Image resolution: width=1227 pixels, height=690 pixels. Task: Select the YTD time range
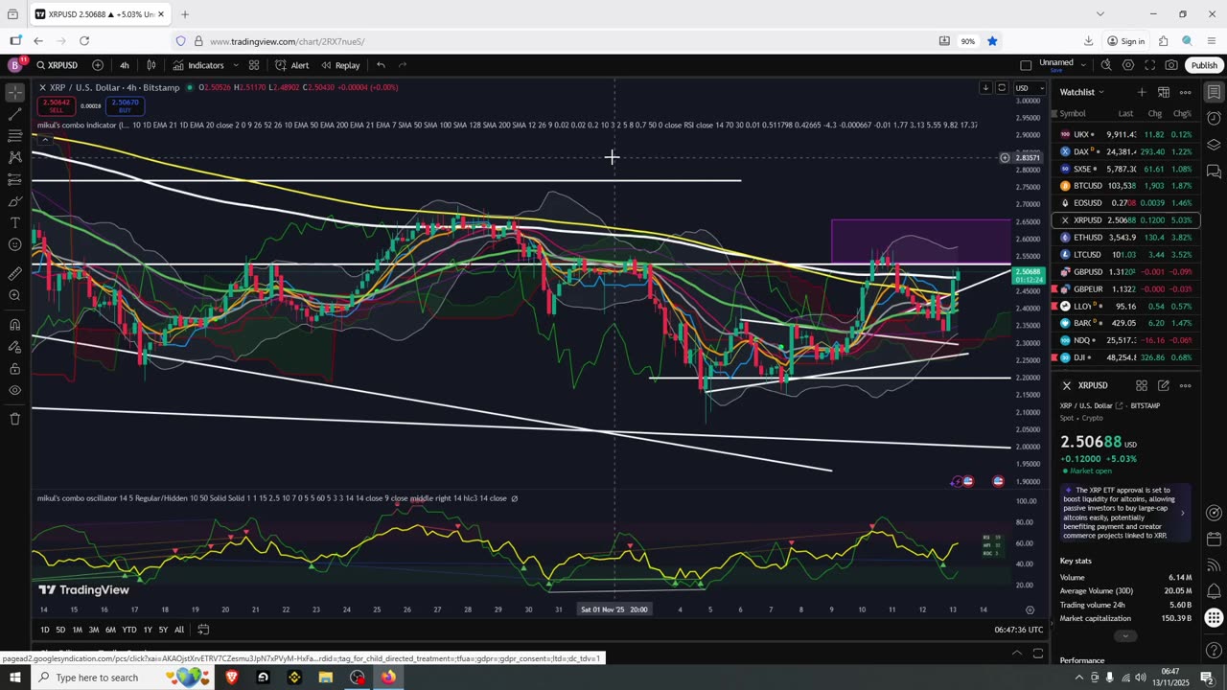tap(128, 630)
